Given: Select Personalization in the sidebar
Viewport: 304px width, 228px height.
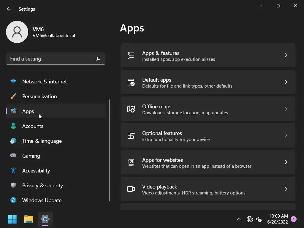Looking at the screenshot, I should pyautogui.click(x=56, y=96).
